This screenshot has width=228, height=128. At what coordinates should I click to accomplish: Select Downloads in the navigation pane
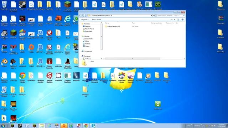tap(89, 31)
